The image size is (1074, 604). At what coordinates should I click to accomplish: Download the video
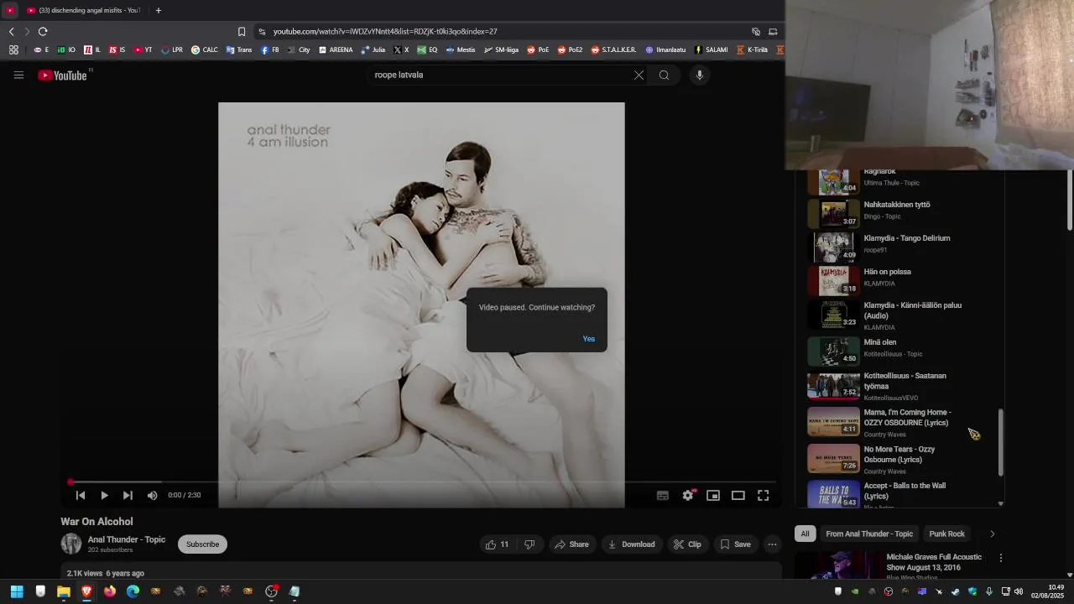point(631,544)
